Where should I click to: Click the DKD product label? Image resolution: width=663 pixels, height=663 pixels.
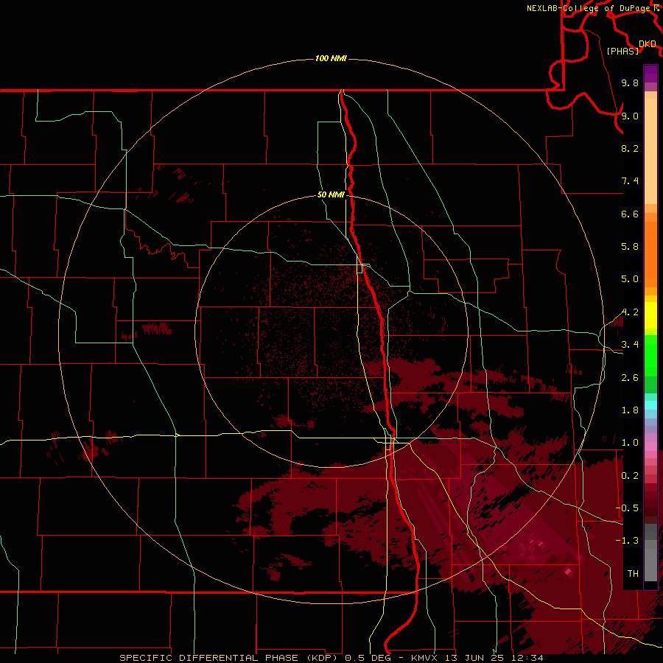647,43
